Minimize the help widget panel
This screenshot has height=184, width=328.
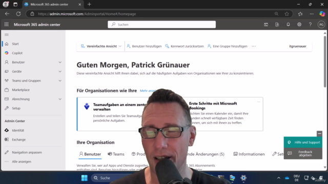tap(319, 133)
